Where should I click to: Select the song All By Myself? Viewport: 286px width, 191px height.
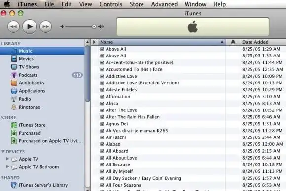click(x=119, y=171)
